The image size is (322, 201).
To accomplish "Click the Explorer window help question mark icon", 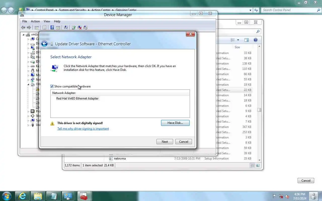I will coord(256,40).
